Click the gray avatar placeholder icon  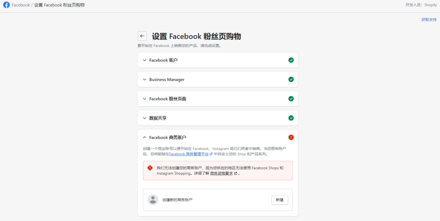153,200
